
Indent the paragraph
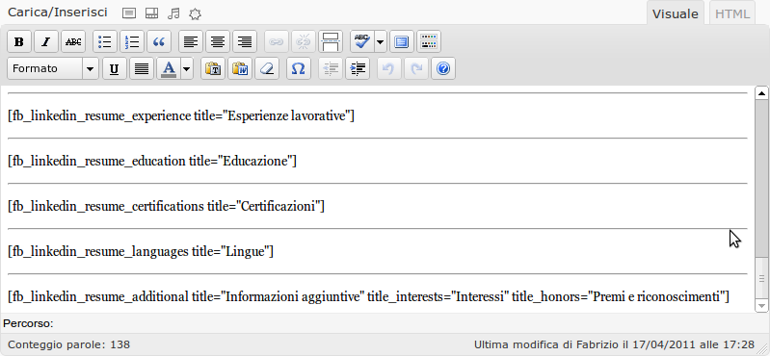(x=358, y=68)
